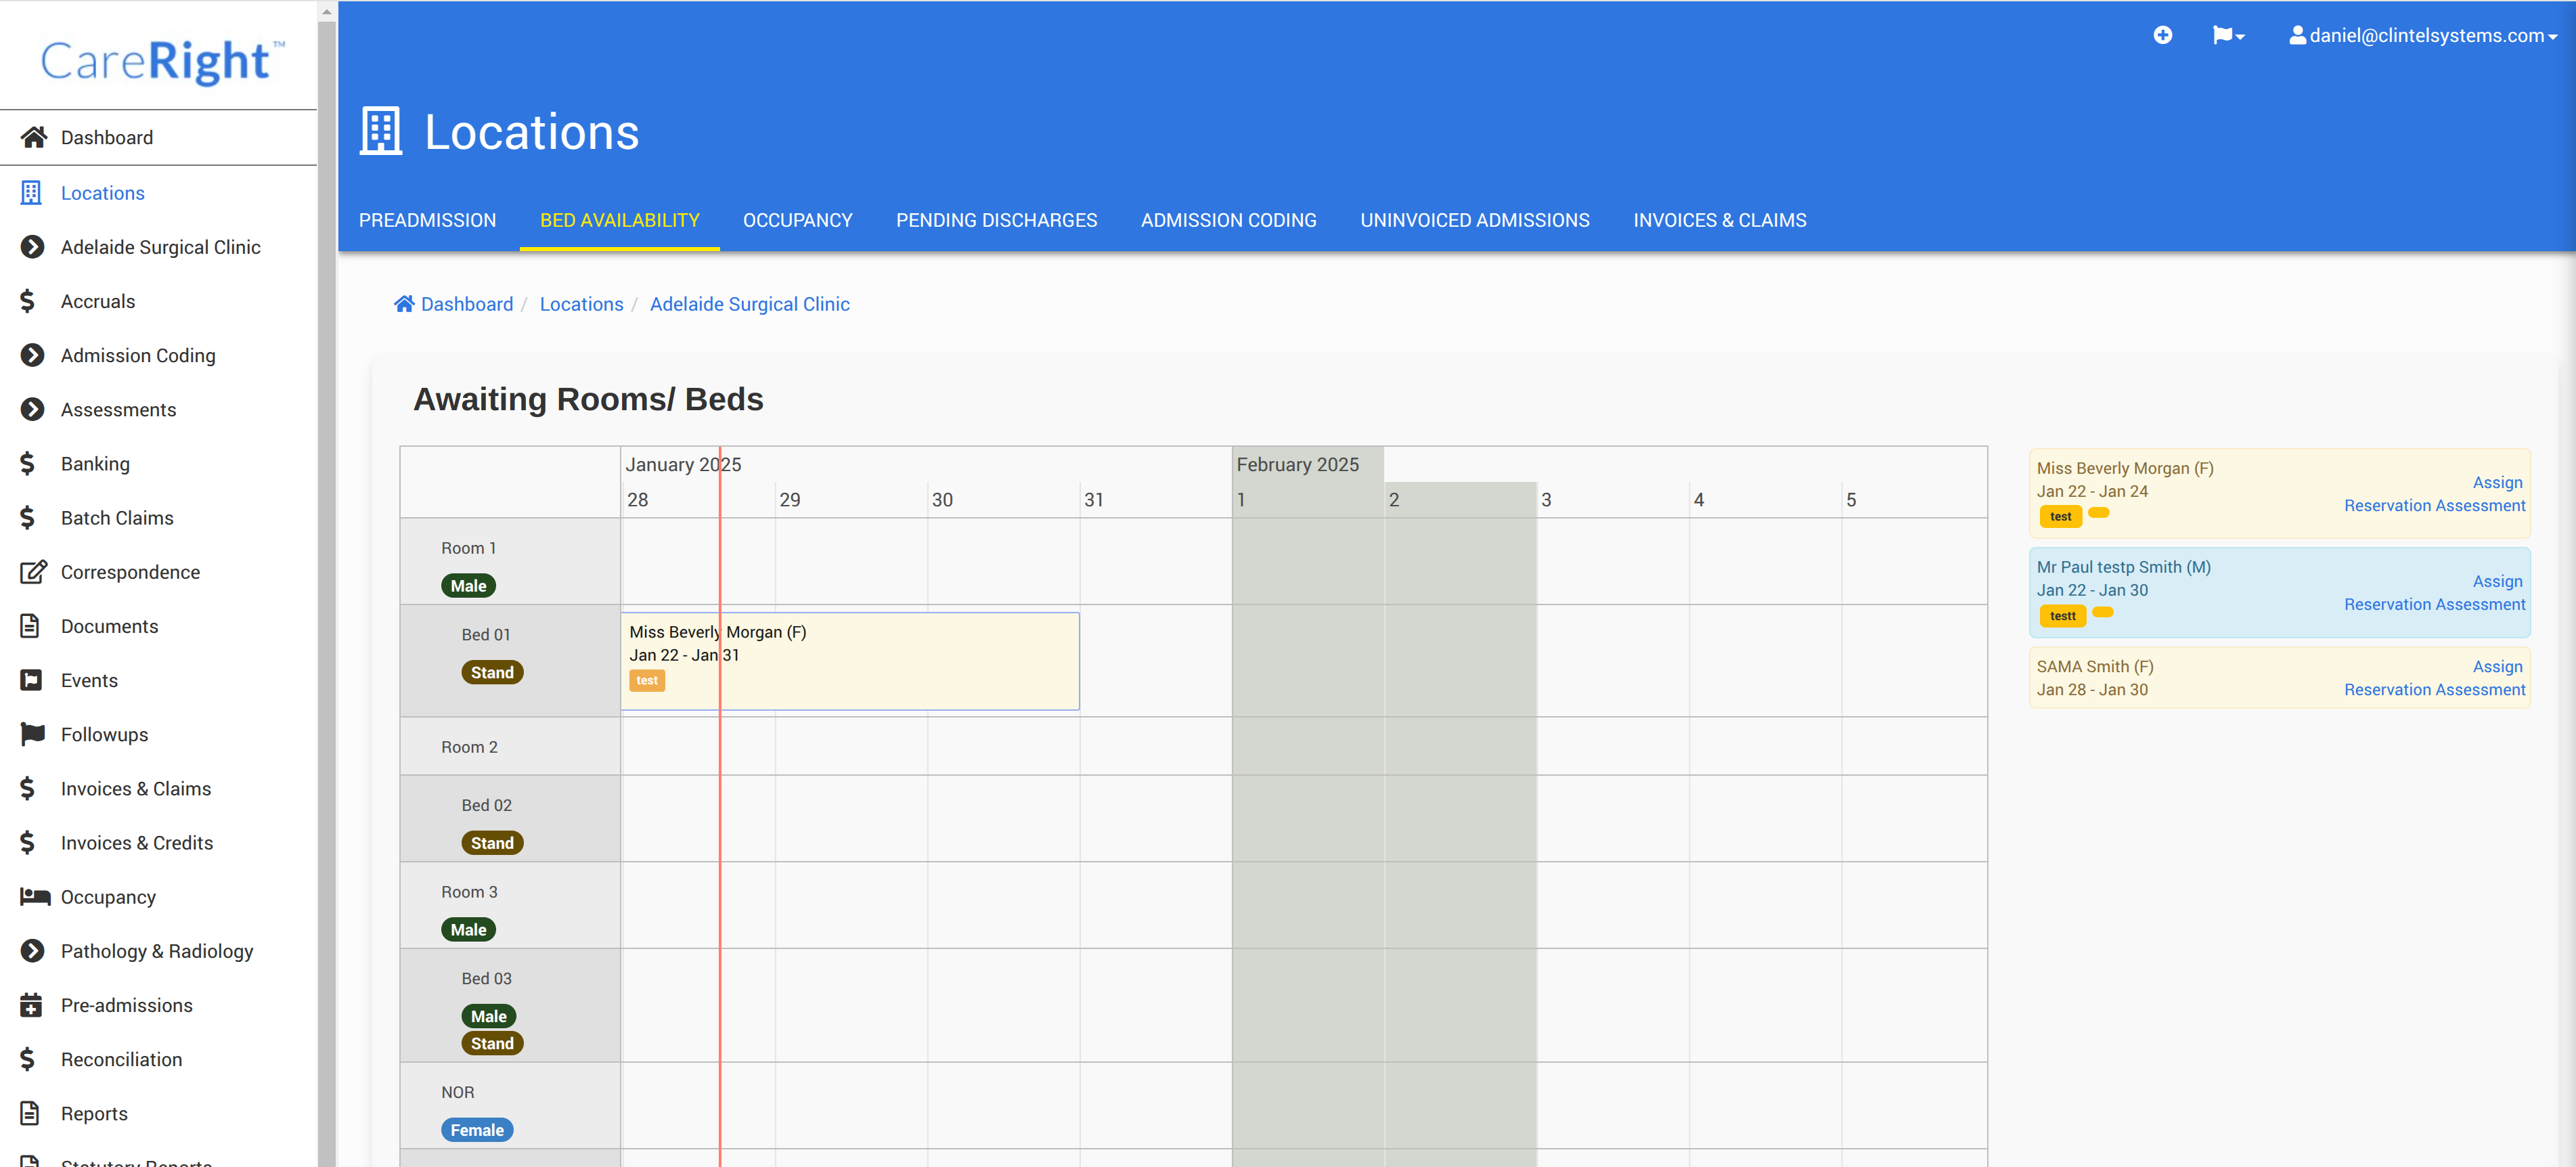Click the Male badge under Room 1
Image resolution: width=2576 pixels, height=1167 pixels.
click(468, 586)
